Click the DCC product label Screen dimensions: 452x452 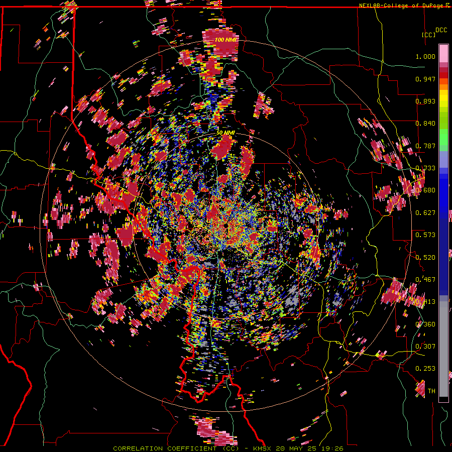tap(441, 30)
